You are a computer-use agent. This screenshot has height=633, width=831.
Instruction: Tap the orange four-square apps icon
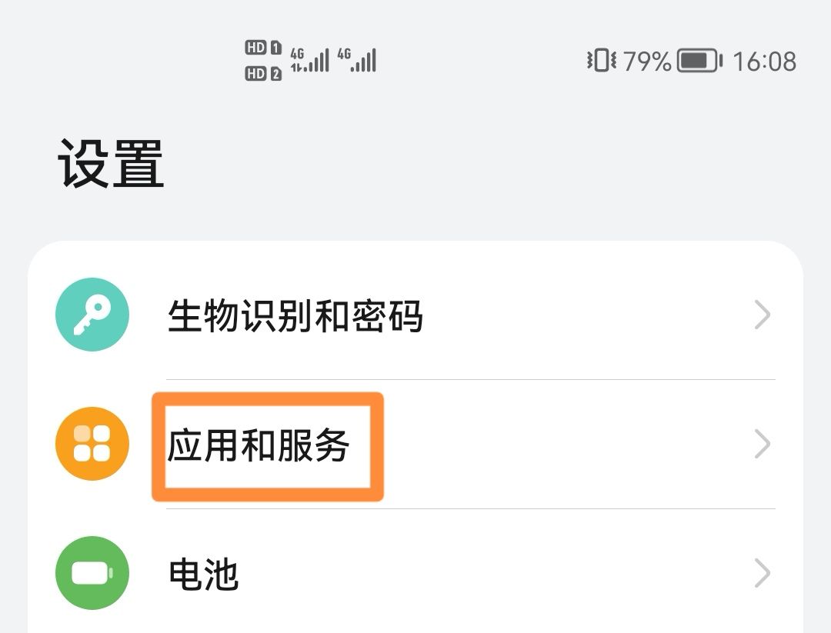[x=92, y=444]
